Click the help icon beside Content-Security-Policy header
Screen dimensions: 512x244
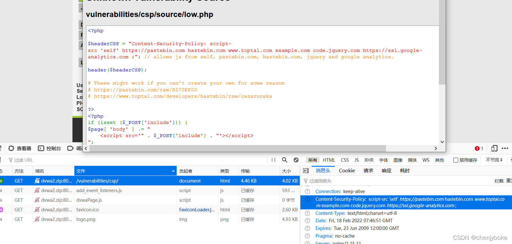[x=307, y=199]
